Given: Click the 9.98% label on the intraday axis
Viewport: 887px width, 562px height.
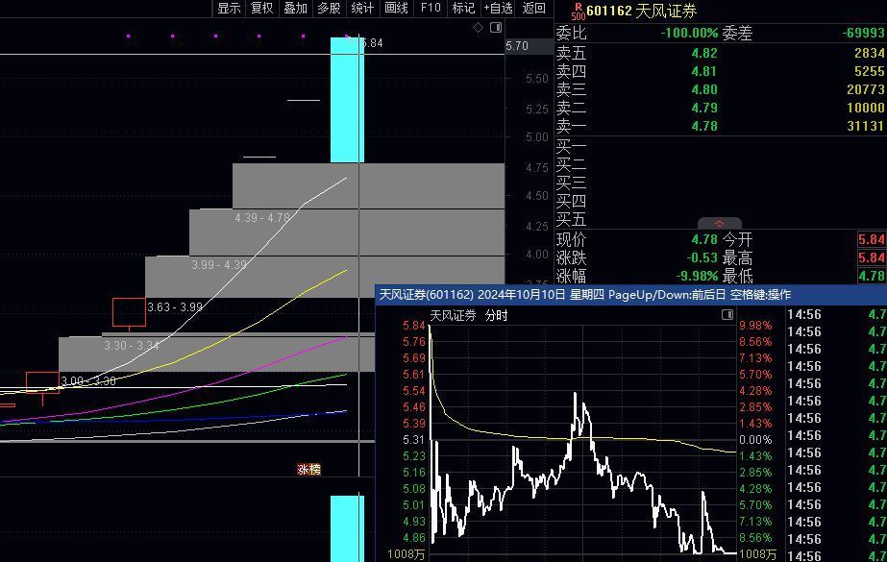Looking at the screenshot, I should (755, 326).
